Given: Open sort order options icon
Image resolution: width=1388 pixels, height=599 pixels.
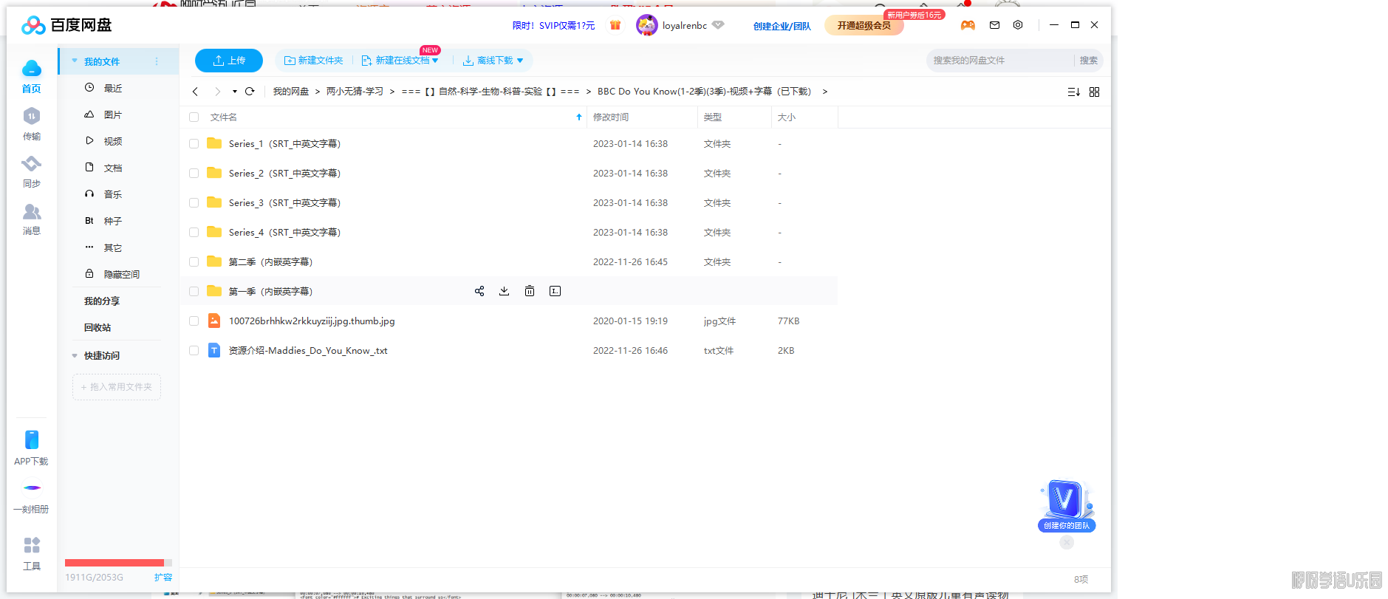Looking at the screenshot, I should (1074, 92).
